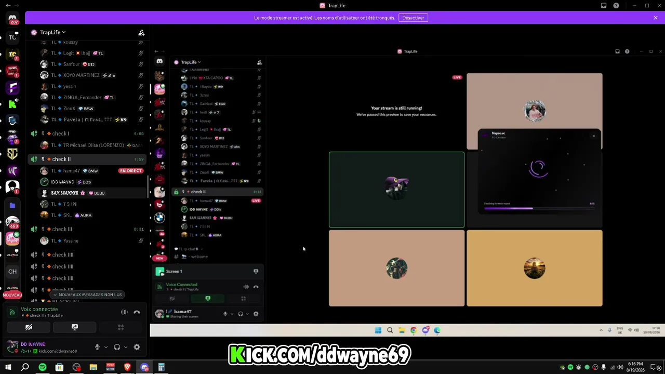Select the check II voice channel
Screen dimensions: 665x374
(x=88, y=159)
